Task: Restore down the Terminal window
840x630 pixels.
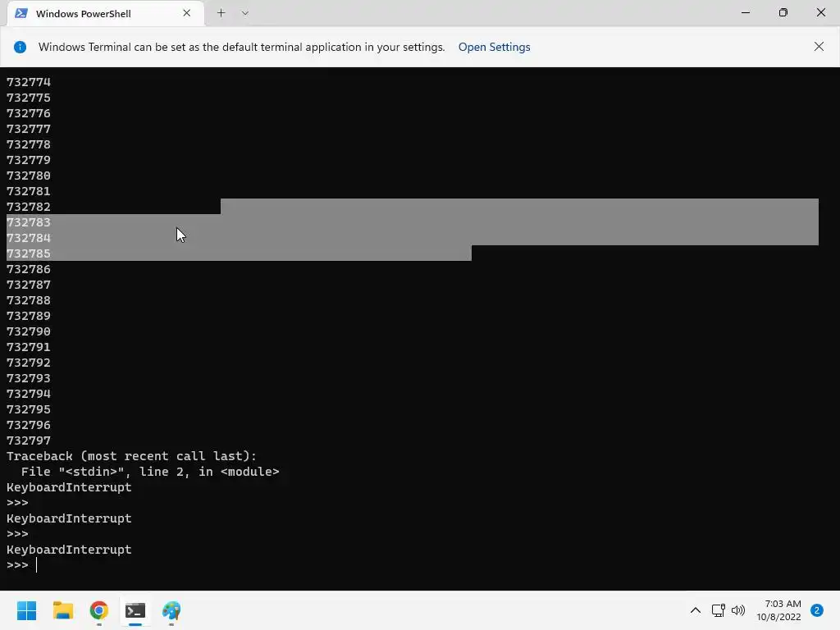Action: [783, 12]
